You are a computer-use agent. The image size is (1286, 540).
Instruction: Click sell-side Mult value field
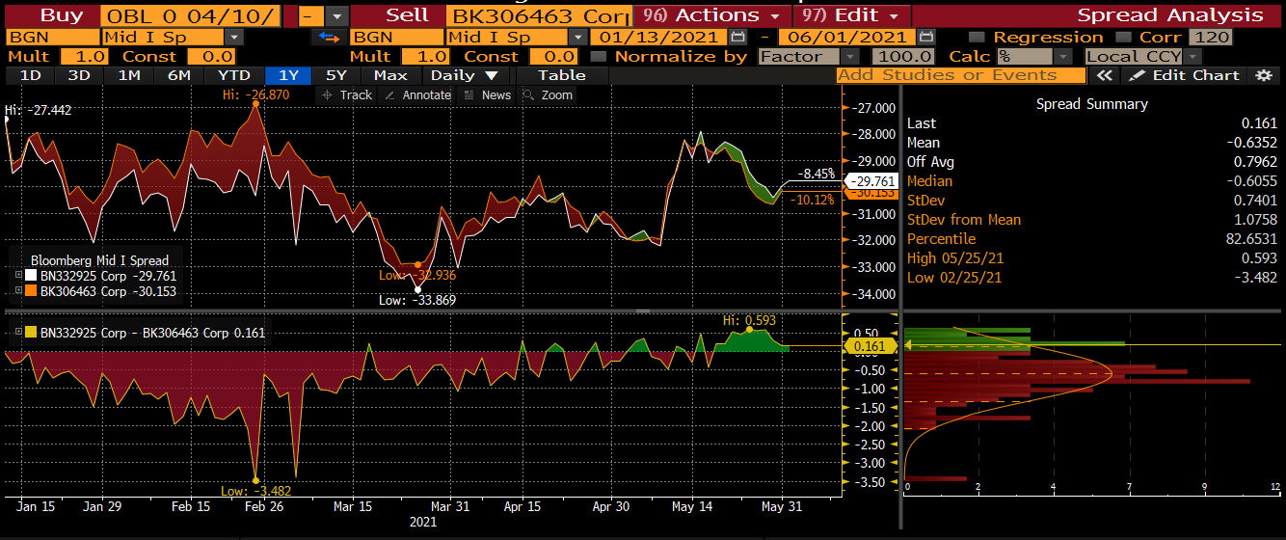pyautogui.click(x=425, y=56)
